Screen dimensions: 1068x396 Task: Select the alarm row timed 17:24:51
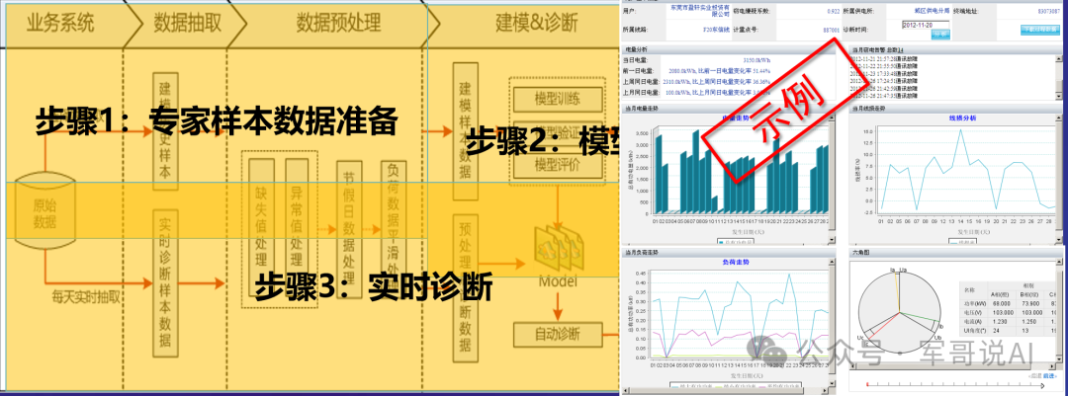coord(885,80)
